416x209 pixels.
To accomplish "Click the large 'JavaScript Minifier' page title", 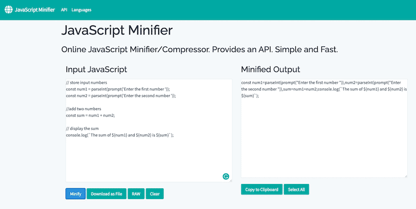I will point(117,30).
